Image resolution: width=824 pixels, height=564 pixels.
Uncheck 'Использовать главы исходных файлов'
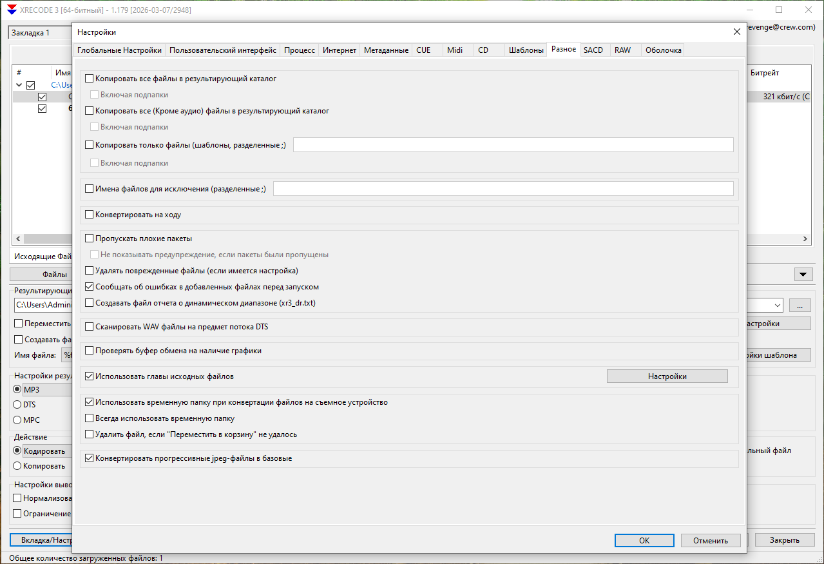[90, 376]
